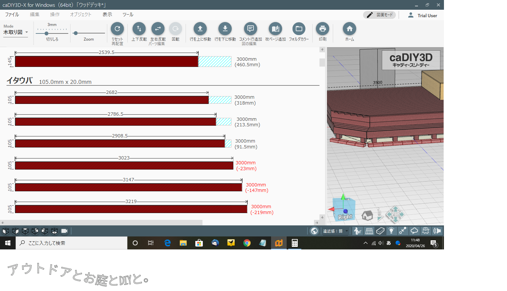
Task: Flip parts horizontally with 左右反転
Action: pos(158,29)
